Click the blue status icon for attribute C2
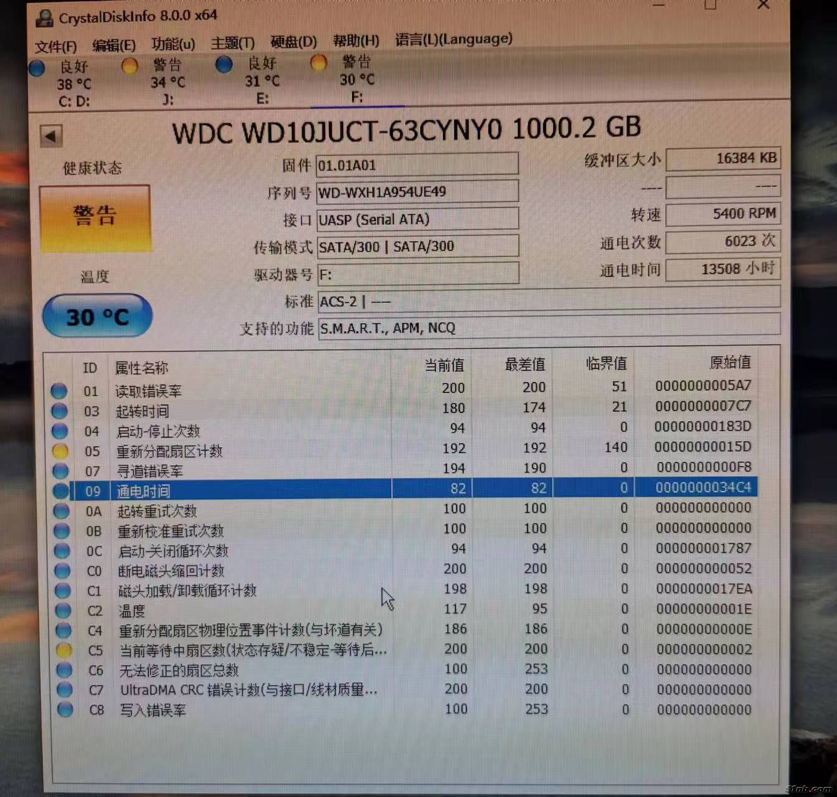This screenshot has width=837, height=797. pos(63,611)
